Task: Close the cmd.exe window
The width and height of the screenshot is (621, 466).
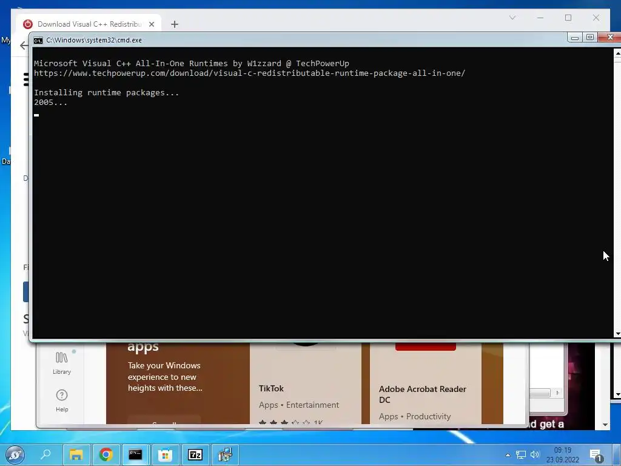Action: point(610,37)
